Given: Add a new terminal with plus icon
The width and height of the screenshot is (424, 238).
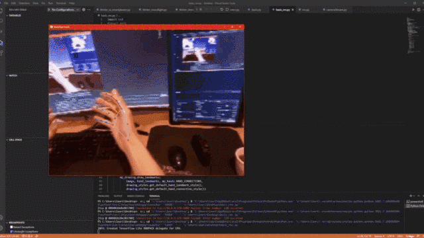Looking at the screenshot, I should 411,196.
